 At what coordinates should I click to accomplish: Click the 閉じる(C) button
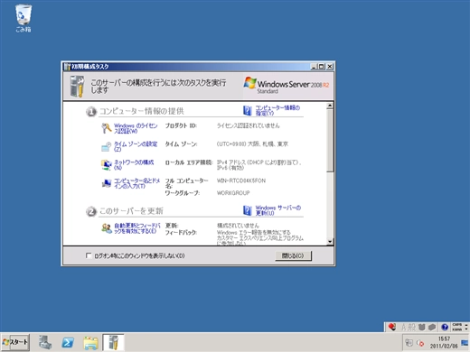pos(293,255)
